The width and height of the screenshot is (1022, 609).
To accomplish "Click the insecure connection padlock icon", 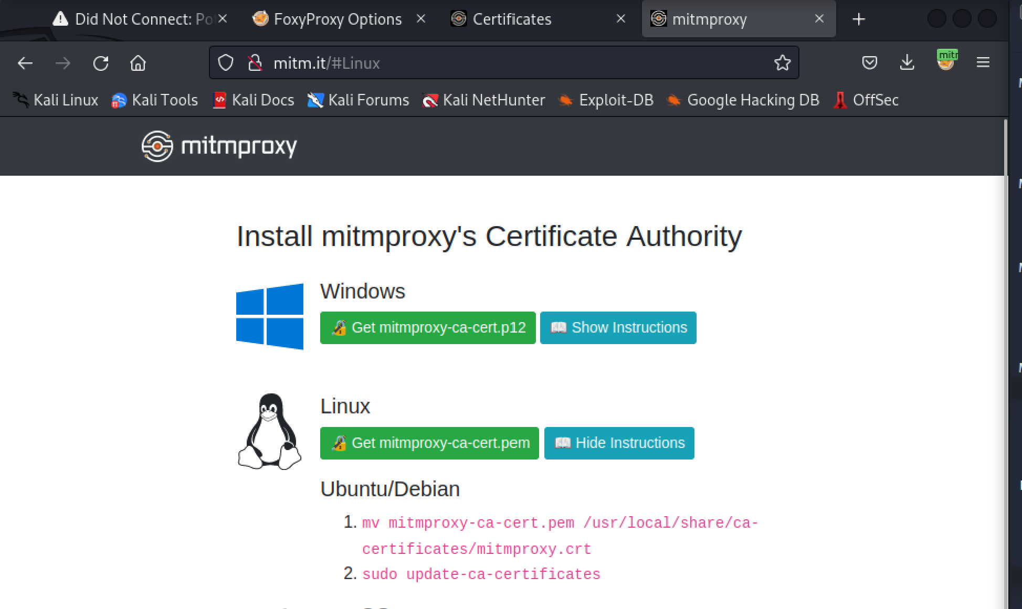I will 255,63.
